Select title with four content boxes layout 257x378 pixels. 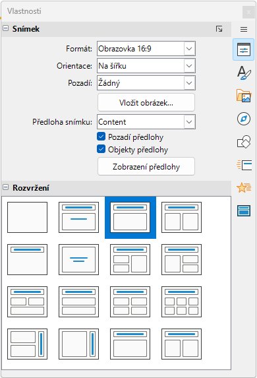(130, 301)
